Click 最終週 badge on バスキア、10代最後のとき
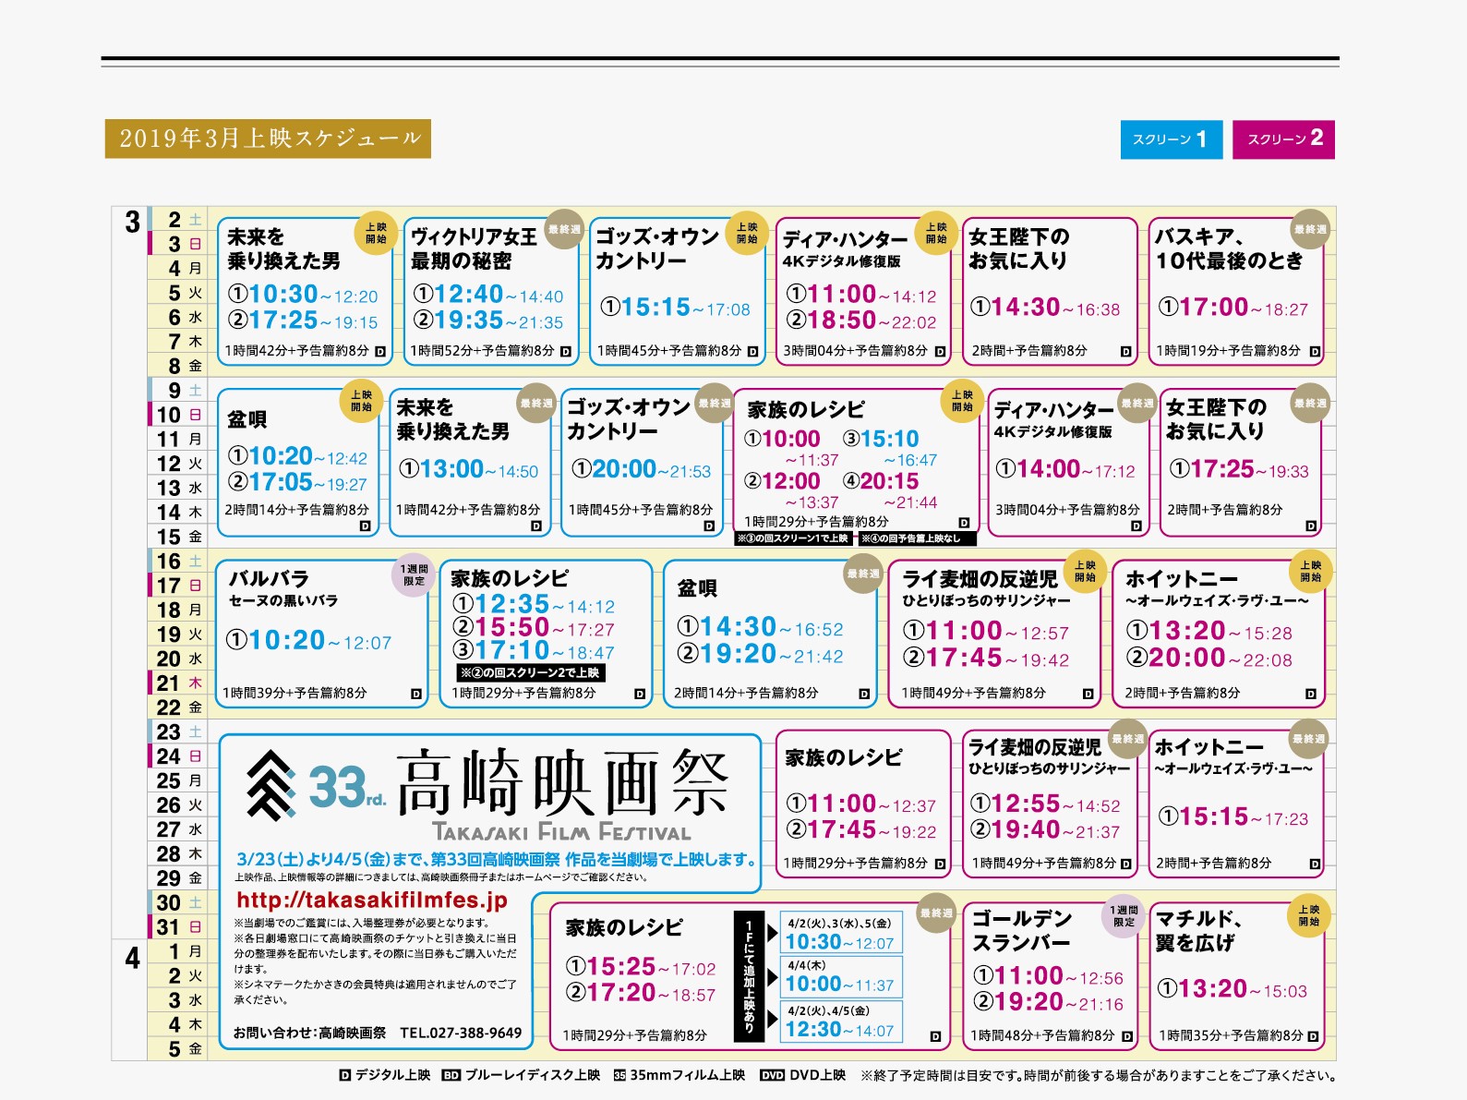The width and height of the screenshot is (1467, 1100). point(1310,229)
